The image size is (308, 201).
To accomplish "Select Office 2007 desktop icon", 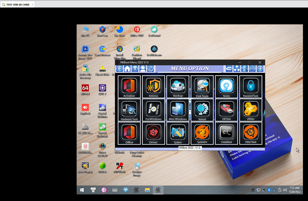I will tap(137, 31).
